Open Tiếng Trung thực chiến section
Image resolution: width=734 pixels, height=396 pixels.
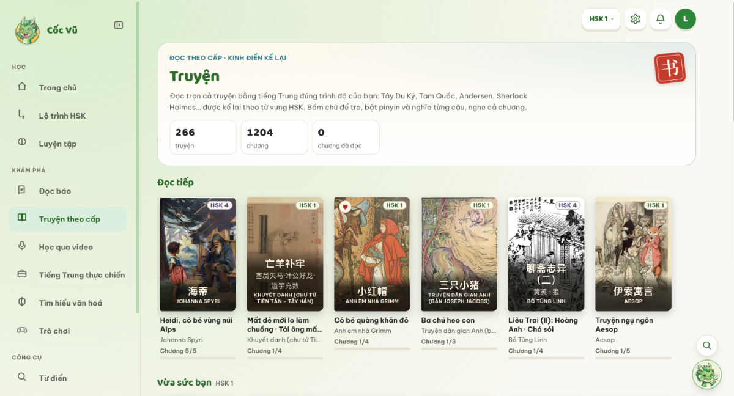point(68,275)
